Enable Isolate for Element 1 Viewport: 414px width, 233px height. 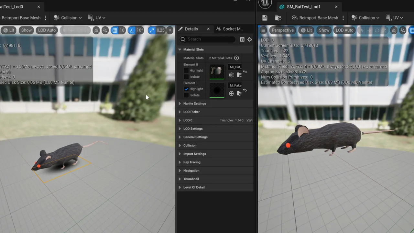coord(186,95)
